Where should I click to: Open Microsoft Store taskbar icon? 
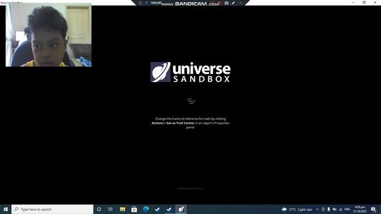pyautogui.click(x=134, y=209)
